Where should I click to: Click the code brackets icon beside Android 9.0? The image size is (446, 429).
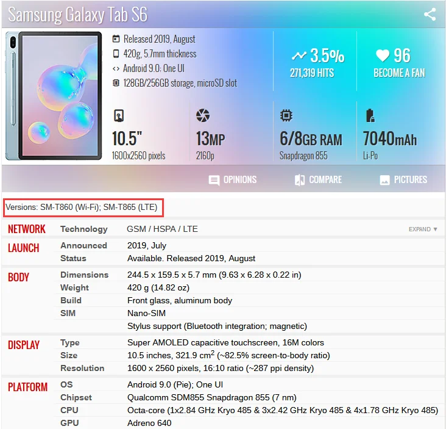coord(116,68)
